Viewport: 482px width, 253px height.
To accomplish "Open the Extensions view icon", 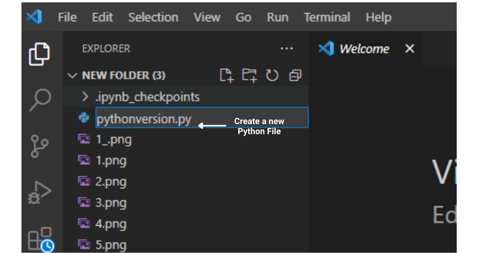I will (41, 239).
